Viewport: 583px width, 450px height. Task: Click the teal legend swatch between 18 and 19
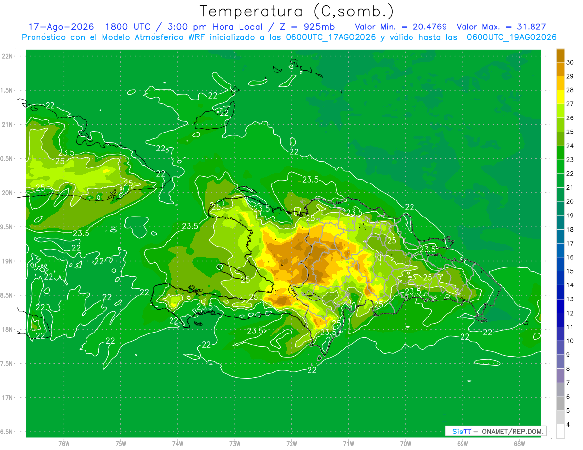pos(560,222)
